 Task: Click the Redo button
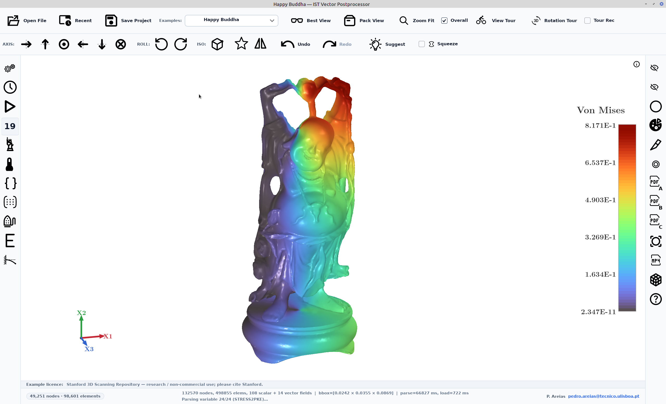(x=337, y=44)
